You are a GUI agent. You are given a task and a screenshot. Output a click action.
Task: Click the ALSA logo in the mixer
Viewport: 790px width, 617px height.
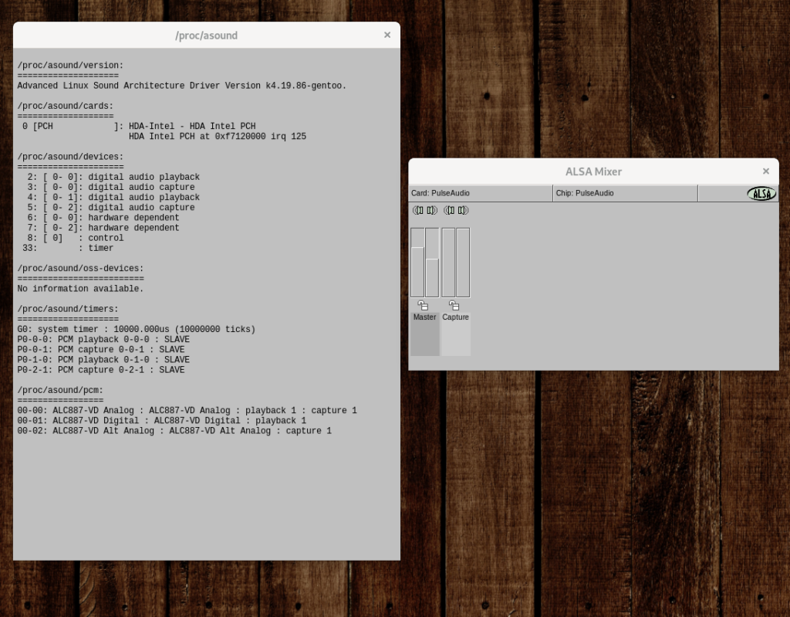pos(761,193)
